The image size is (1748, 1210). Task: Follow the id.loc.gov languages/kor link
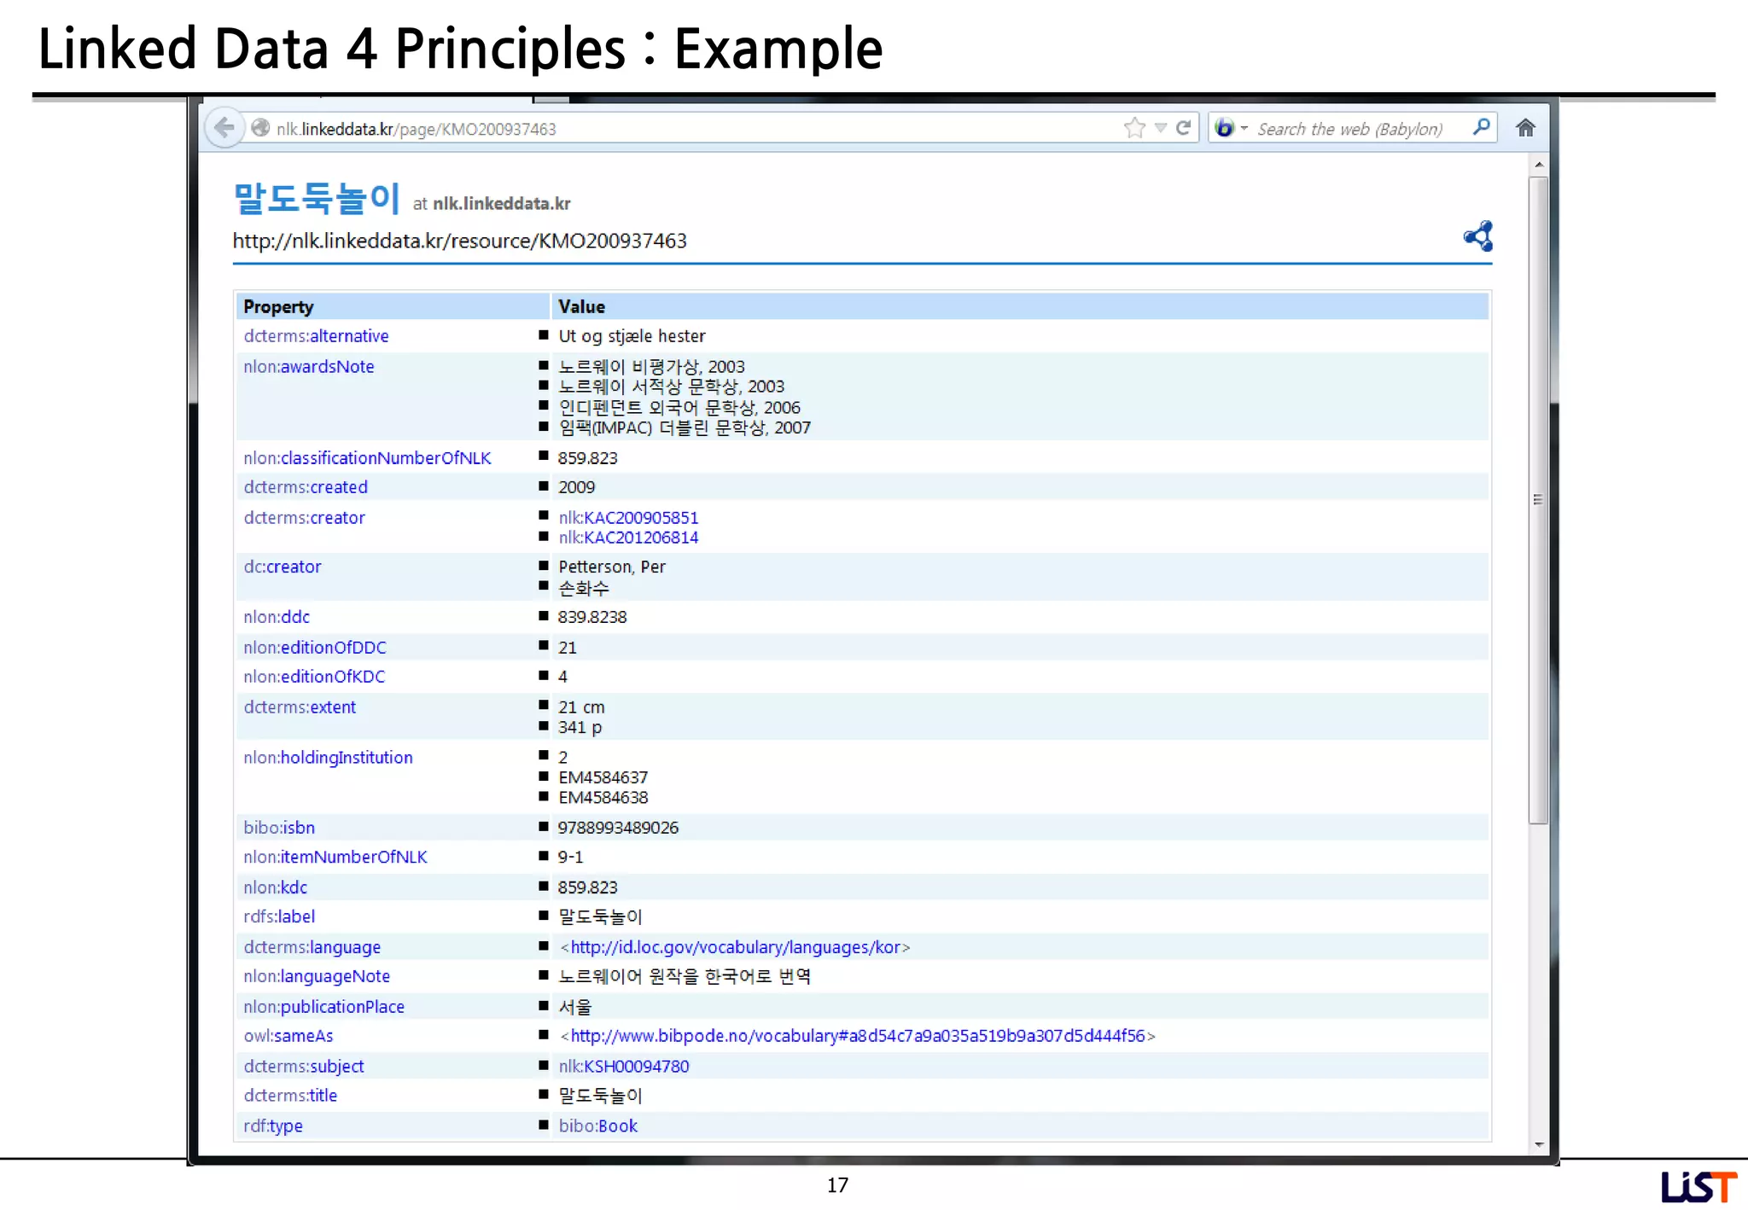(x=735, y=947)
